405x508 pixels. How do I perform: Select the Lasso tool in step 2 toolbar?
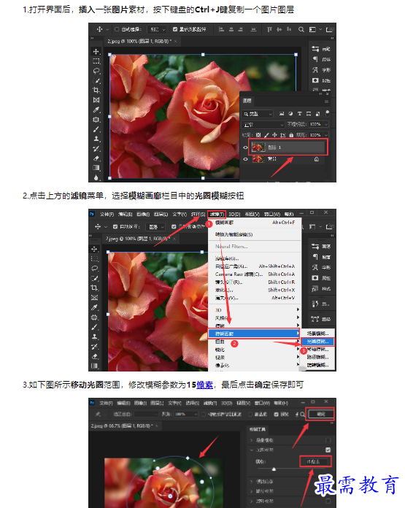click(x=94, y=269)
